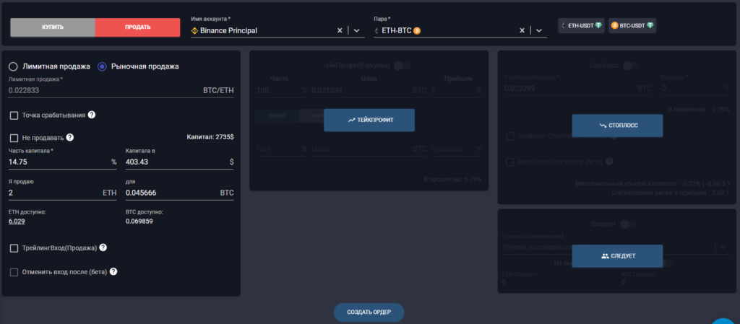Select the BTC-USDT quick pair chip
The image size is (740, 324).
(x=632, y=26)
